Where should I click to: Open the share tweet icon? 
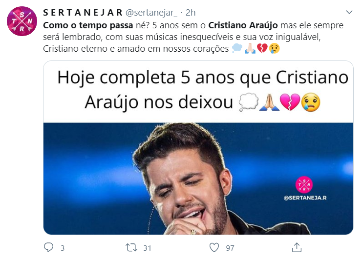tap(297, 247)
